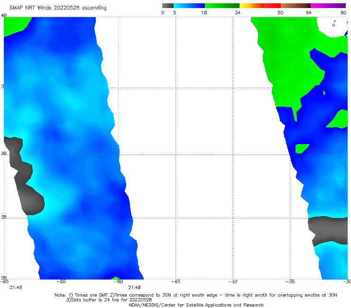Click the NOAA/NESDIS credit line
351x308 pixels.
(x=196, y=305)
